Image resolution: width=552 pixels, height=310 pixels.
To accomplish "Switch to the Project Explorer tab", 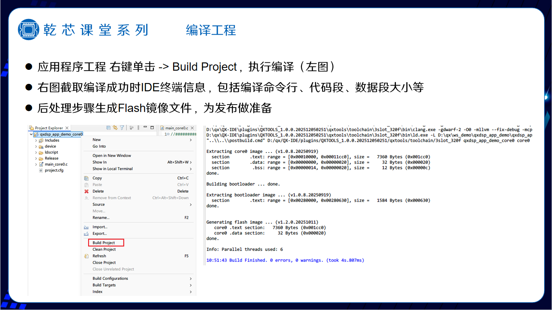I will tap(49, 128).
